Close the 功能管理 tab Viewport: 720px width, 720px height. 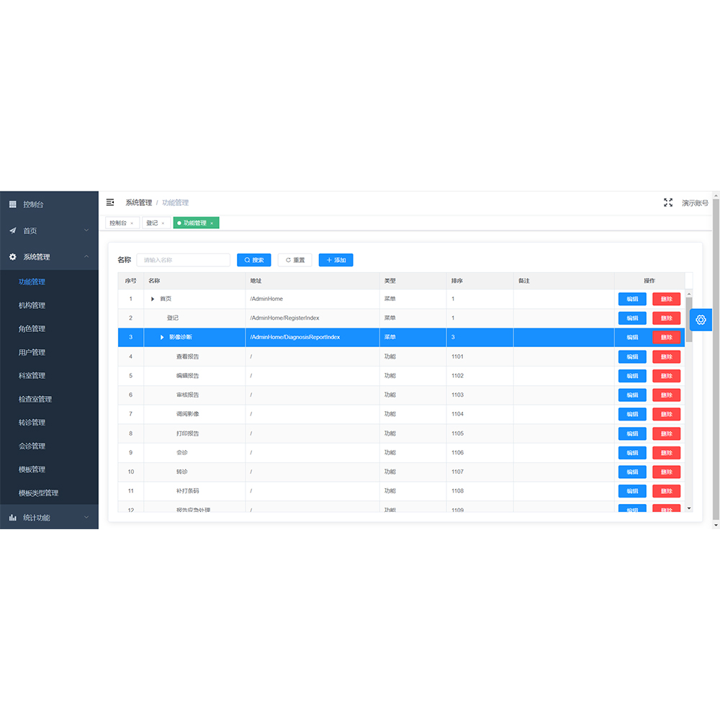pos(211,223)
